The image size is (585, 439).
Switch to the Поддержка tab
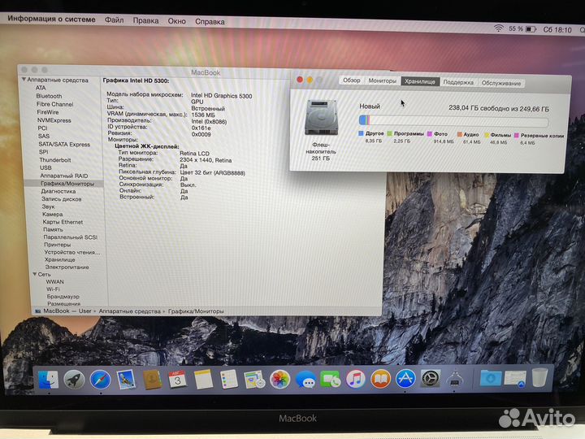(x=458, y=82)
